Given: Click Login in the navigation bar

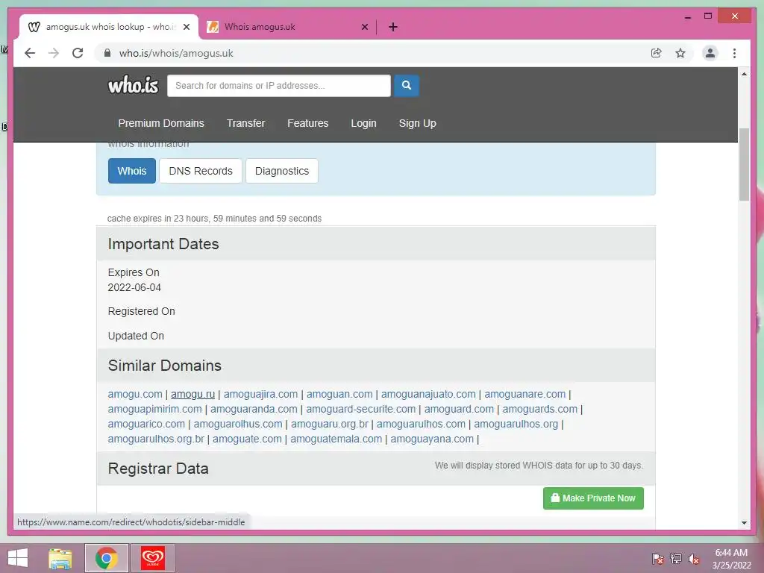Looking at the screenshot, I should 363,123.
